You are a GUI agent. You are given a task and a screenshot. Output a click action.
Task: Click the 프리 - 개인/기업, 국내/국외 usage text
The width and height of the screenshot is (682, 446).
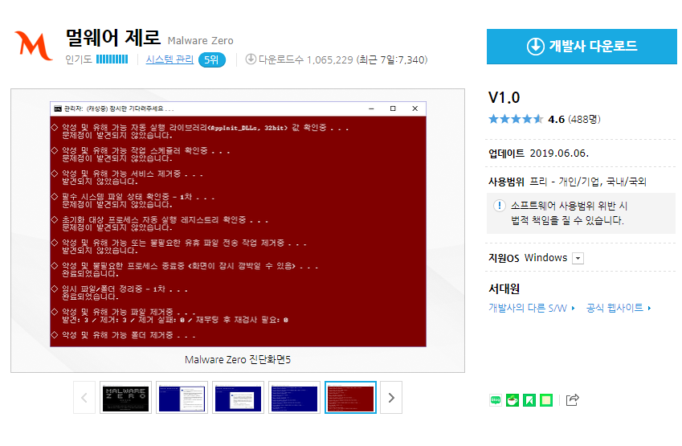click(x=588, y=182)
